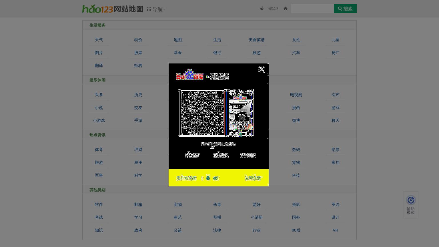Open the 微博 link
The image size is (439, 247).
tap(296, 121)
